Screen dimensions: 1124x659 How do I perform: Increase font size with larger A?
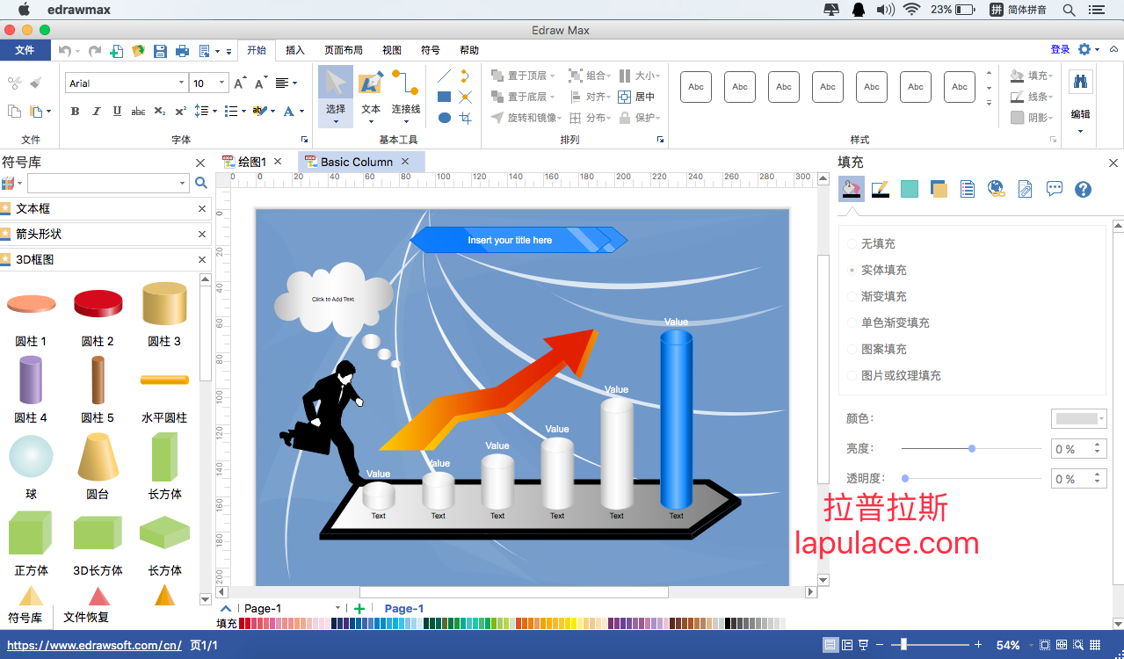click(x=240, y=83)
